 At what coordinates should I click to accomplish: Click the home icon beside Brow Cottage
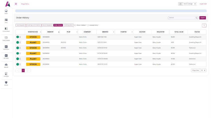[x=180, y=4]
